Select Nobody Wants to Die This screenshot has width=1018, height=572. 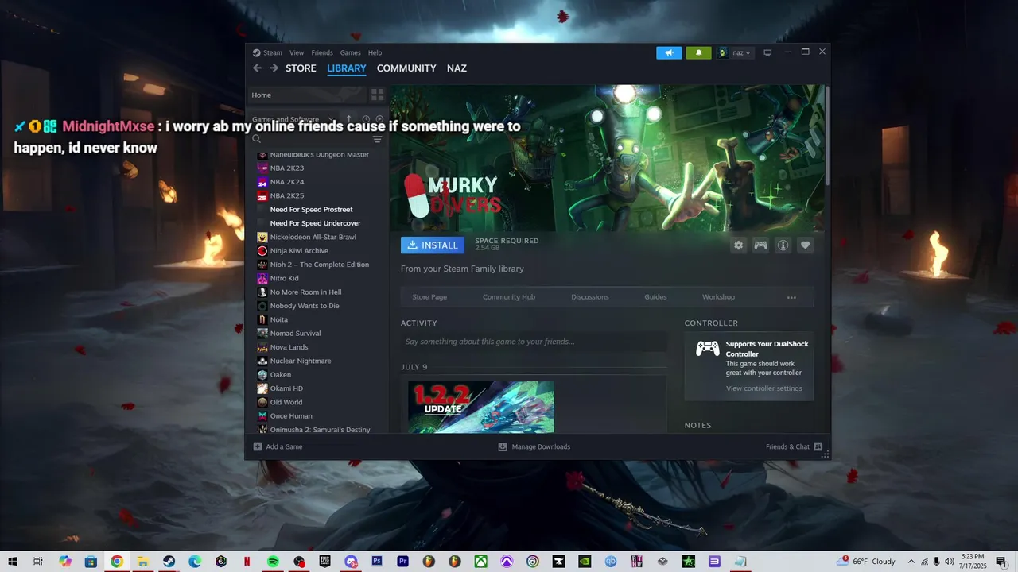pos(304,306)
